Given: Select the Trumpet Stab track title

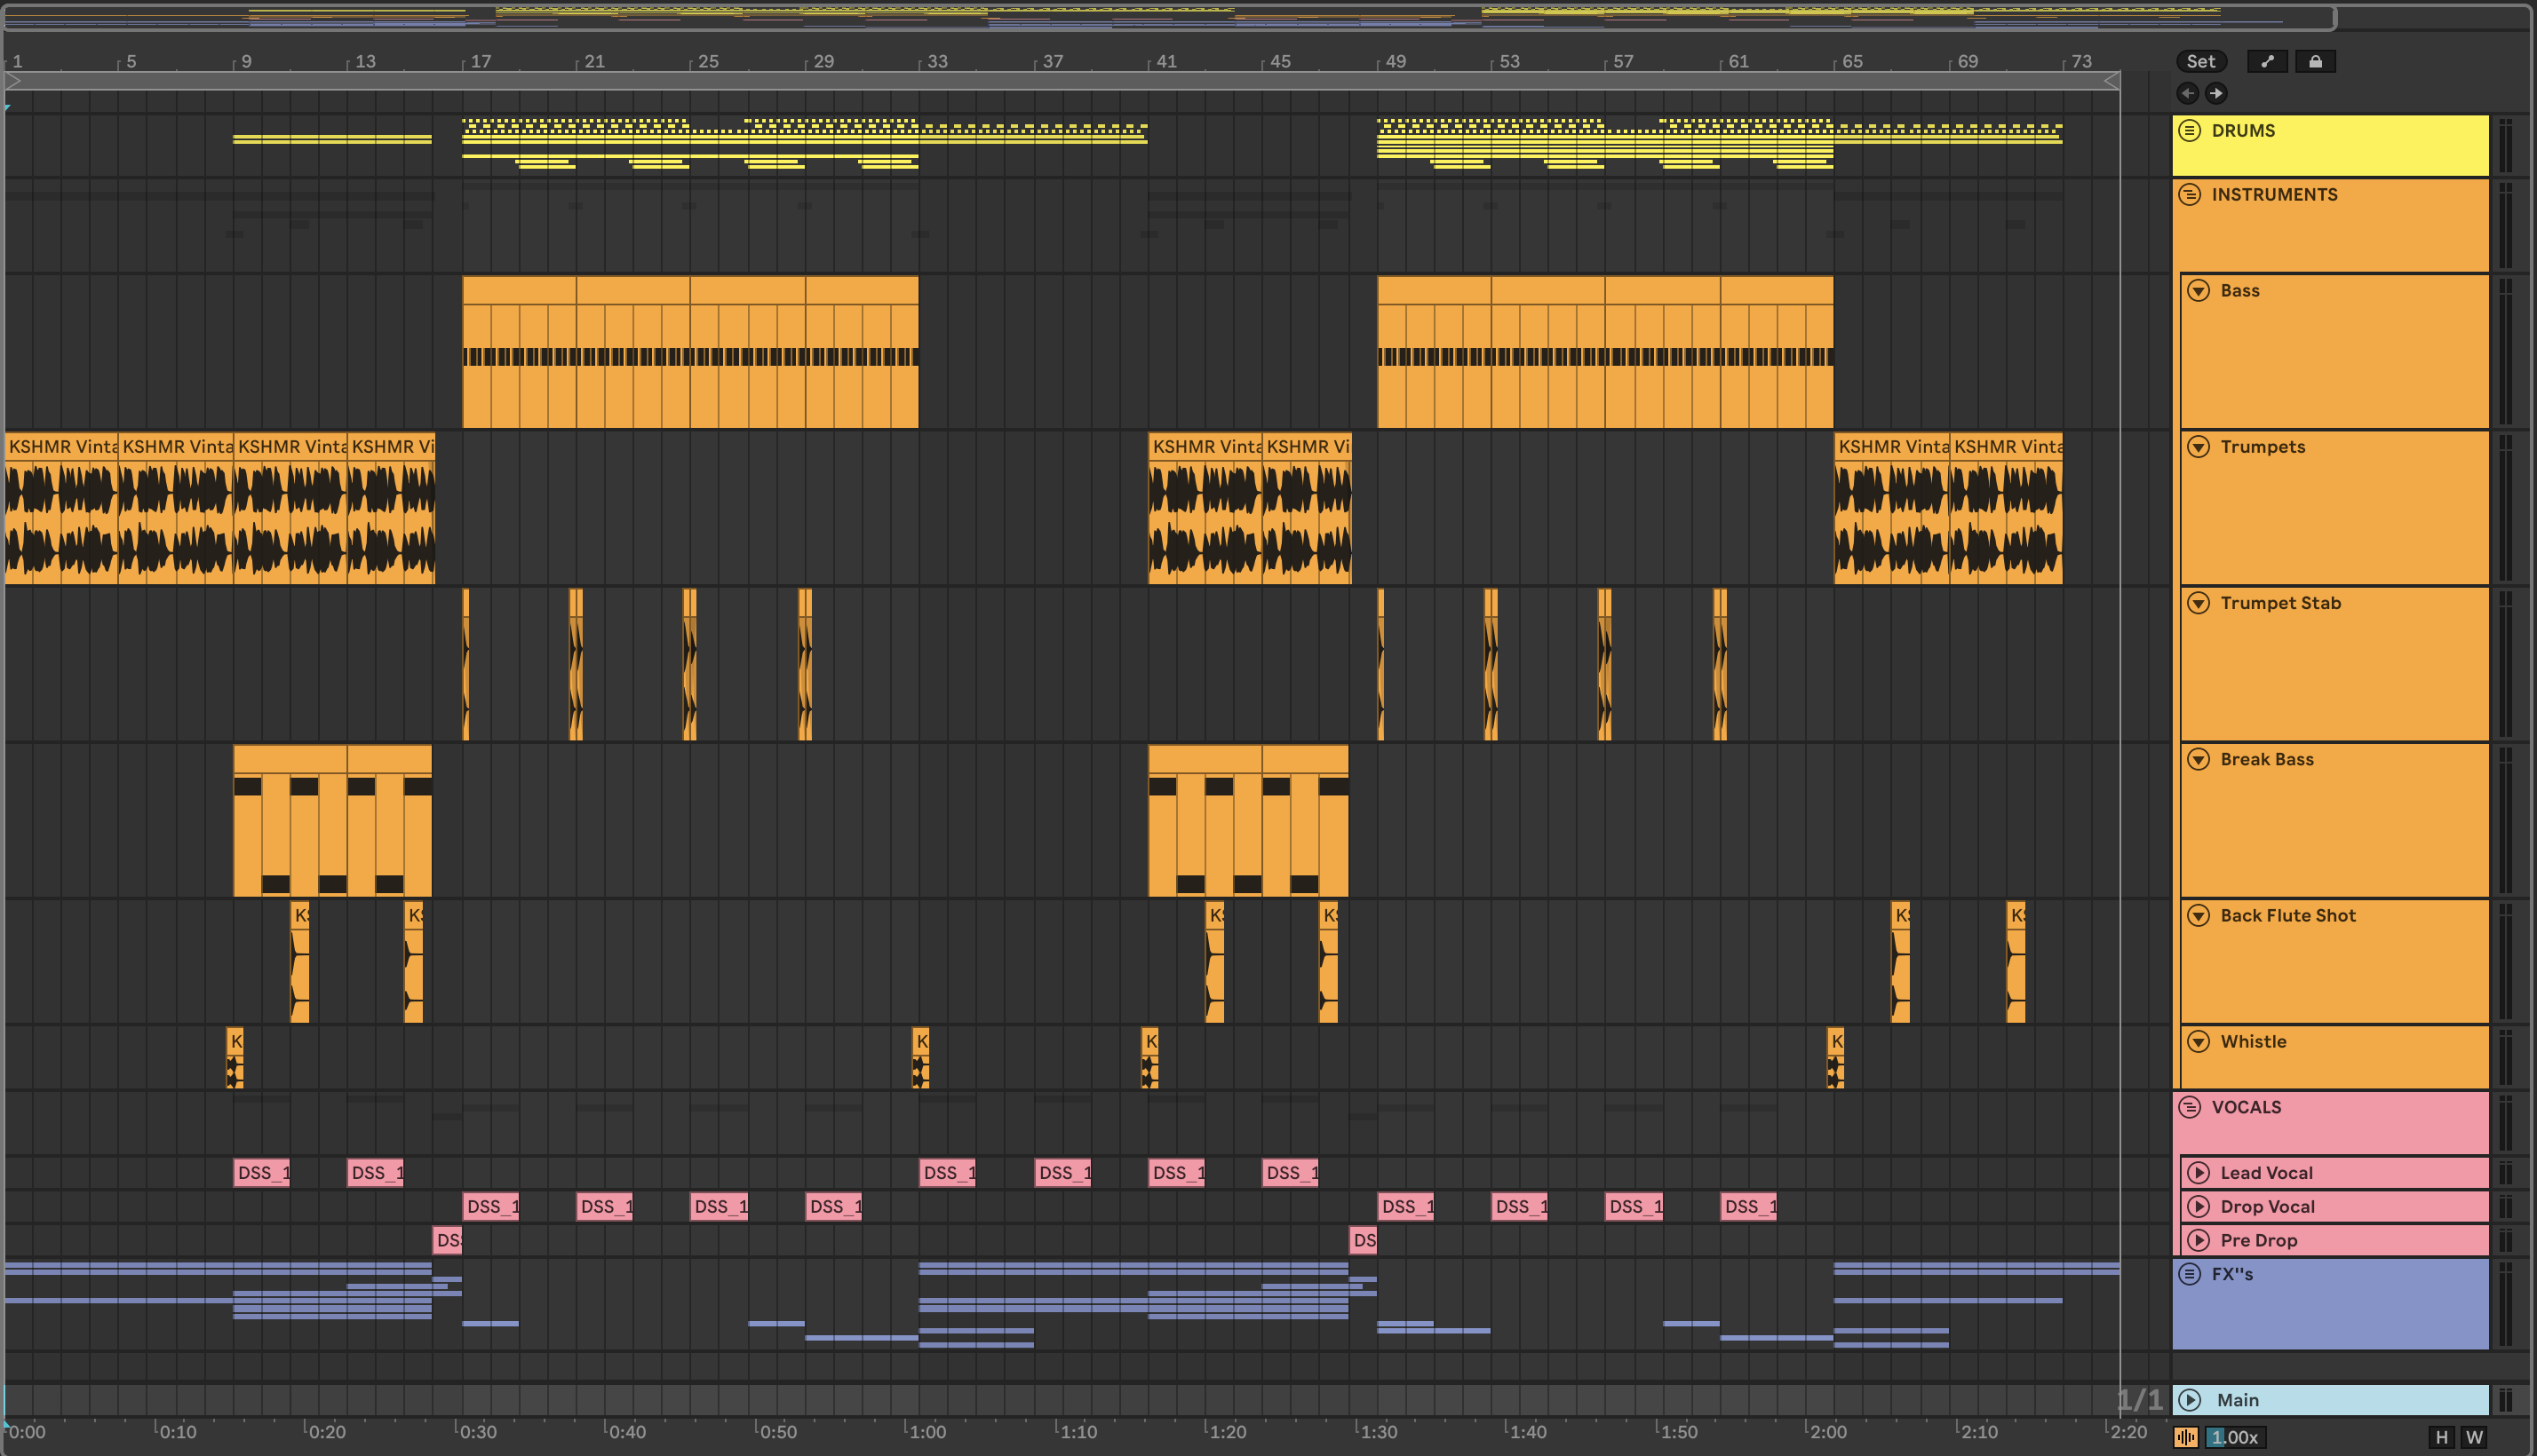Looking at the screenshot, I should [2280, 603].
